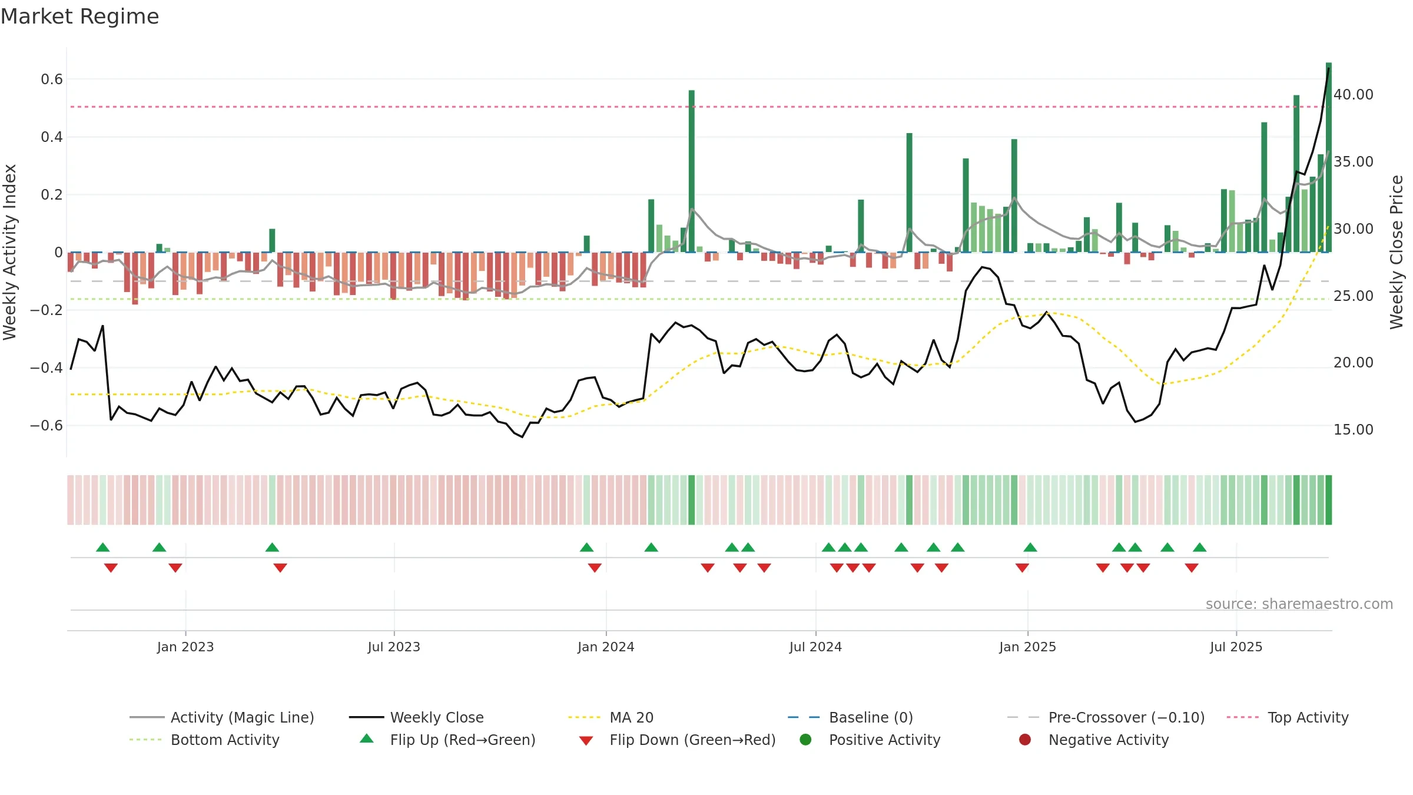1413x795 pixels.
Task: Toggle the Baseline (0) legend entry
Action: coord(850,717)
